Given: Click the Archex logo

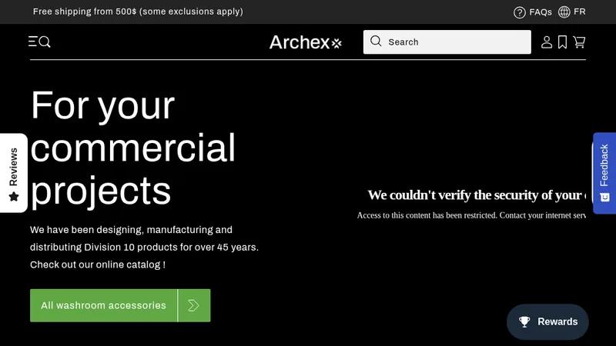Looking at the screenshot, I should (306, 42).
